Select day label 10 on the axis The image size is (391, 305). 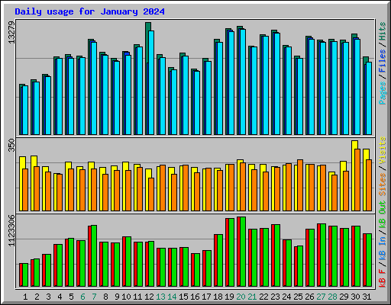[126, 297]
